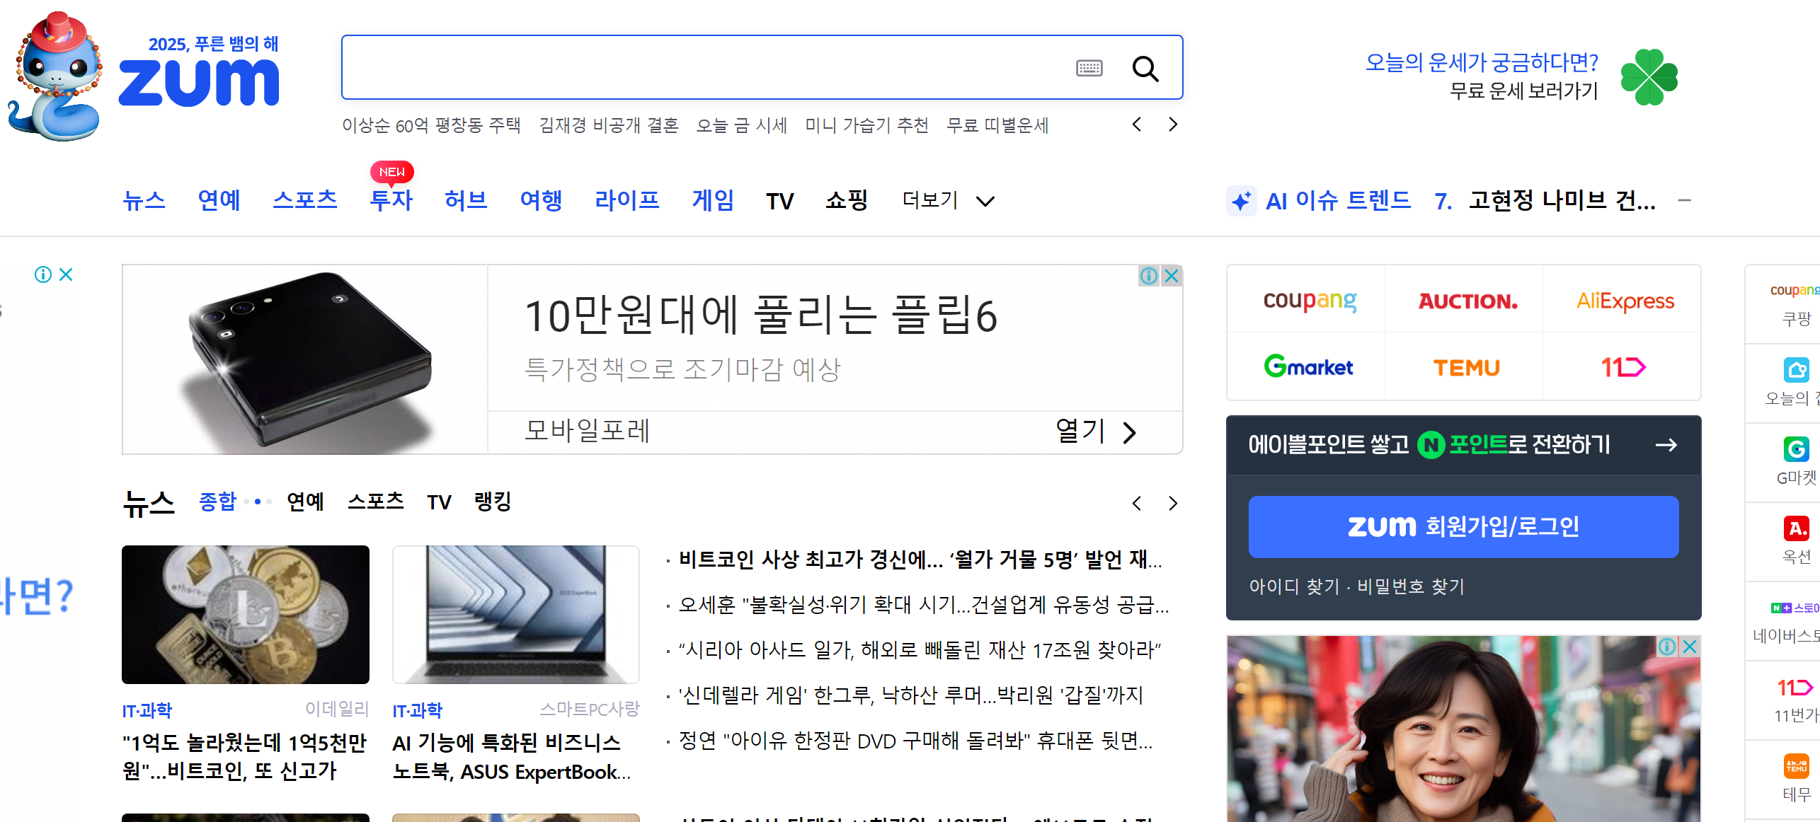Screen dimensions: 1820x822
Task: Click the magnifying glass search icon
Action: (x=1145, y=69)
